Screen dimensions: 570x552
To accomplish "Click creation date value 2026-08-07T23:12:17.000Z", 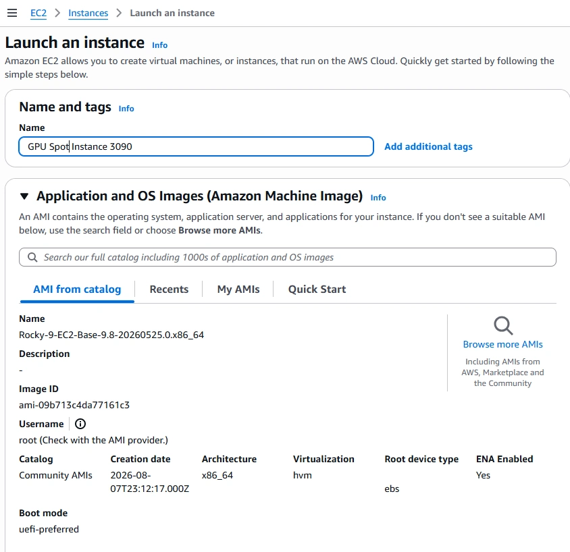I will click(150, 482).
